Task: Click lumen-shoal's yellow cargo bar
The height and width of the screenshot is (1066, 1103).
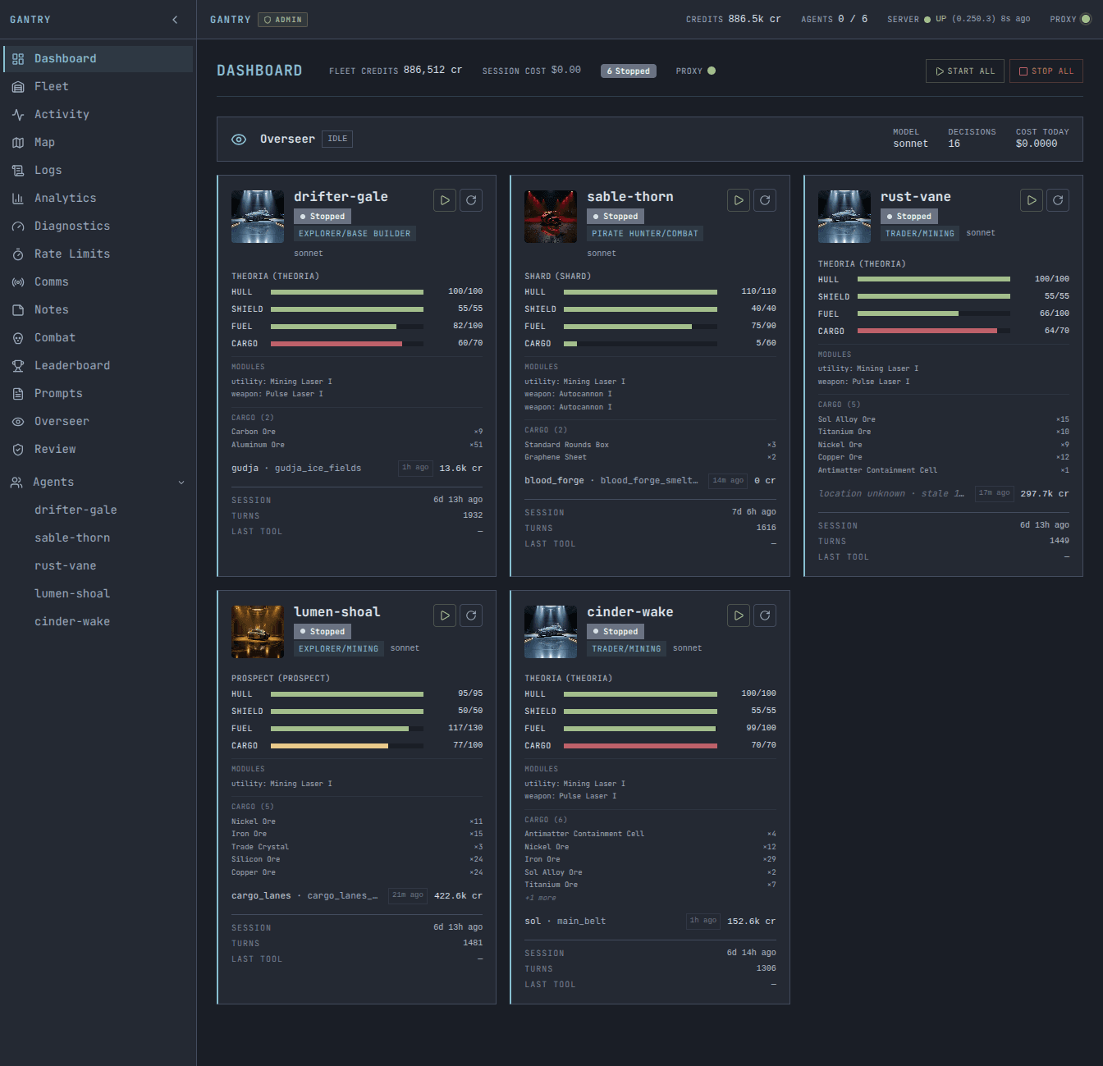Action: pos(329,746)
